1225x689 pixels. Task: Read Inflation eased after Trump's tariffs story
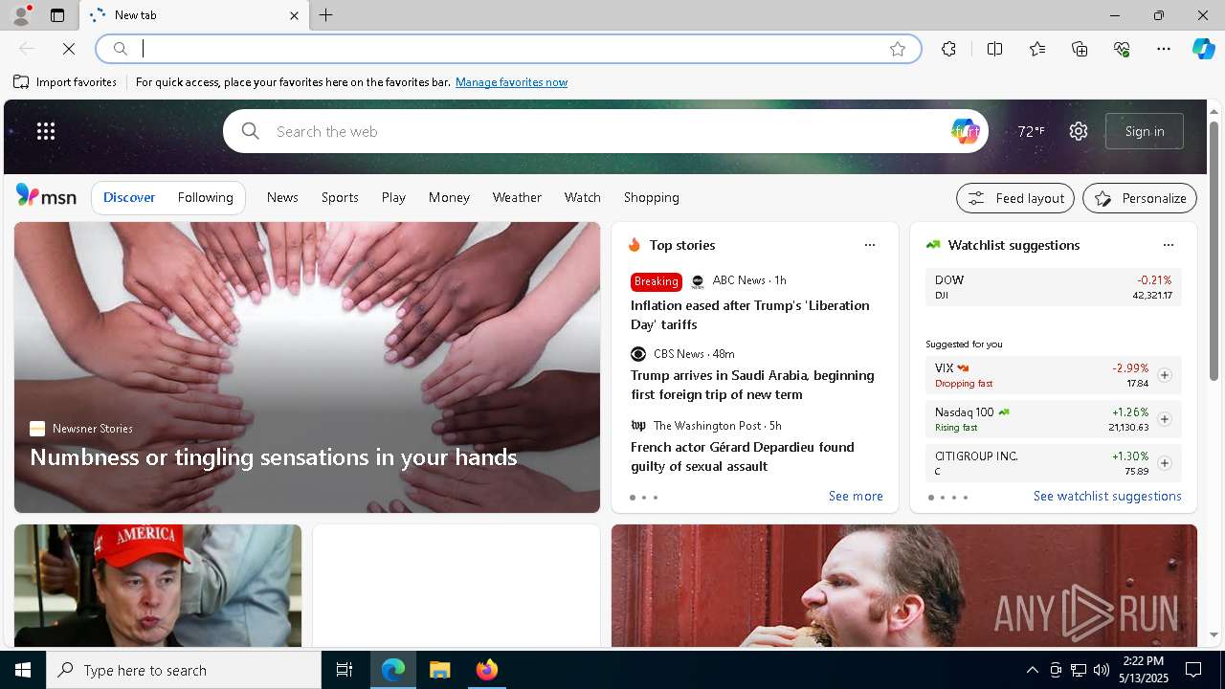pyautogui.click(x=750, y=315)
